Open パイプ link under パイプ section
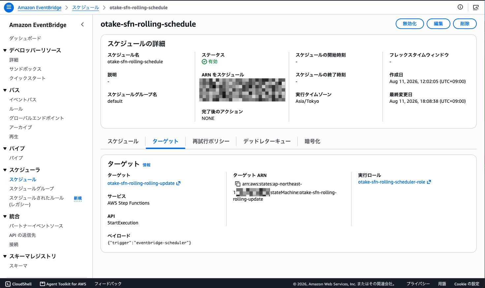This screenshot has width=485, height=288. [x=16, y=158]
